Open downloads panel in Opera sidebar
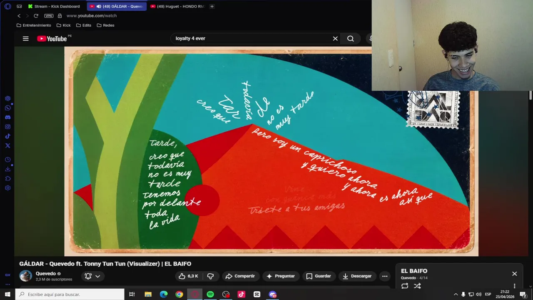533x300 pixels. click(x=7, y=169)
